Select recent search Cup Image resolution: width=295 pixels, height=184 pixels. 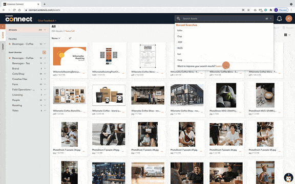point(179,36)
